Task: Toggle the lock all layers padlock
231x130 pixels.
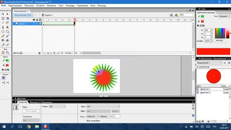Action: (x=37, y=20)
